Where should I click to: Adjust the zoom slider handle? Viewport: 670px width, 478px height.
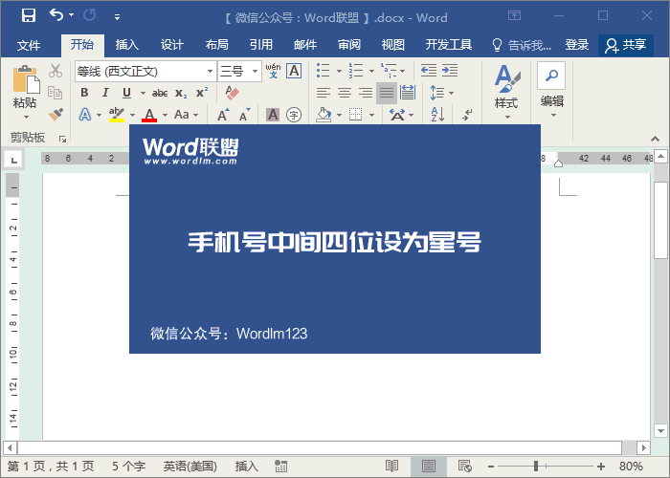[536, 466]
